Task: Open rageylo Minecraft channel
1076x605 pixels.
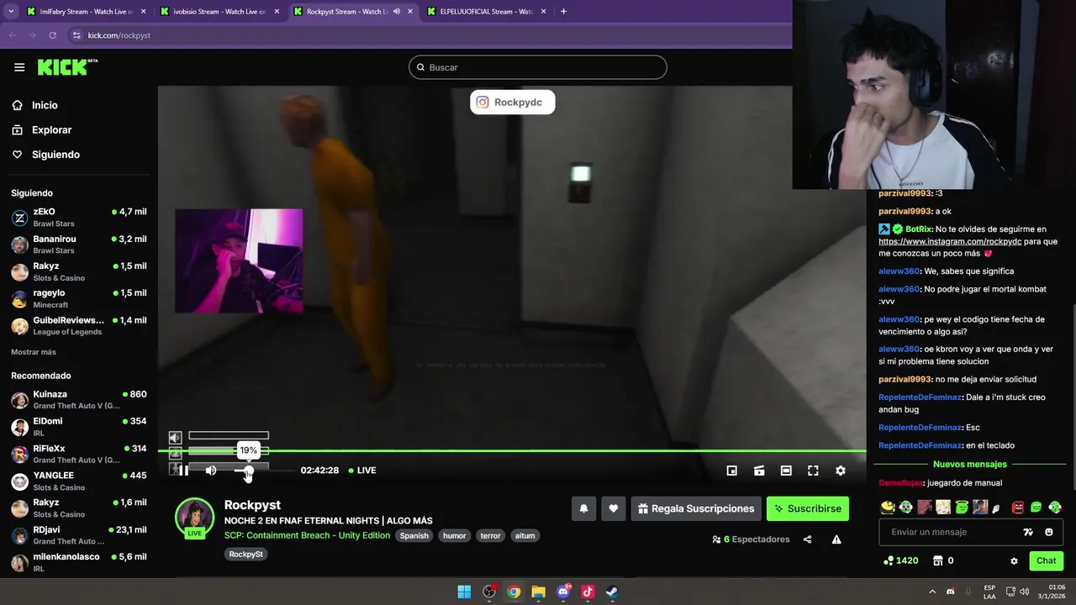Action: [x=79, y=298]
